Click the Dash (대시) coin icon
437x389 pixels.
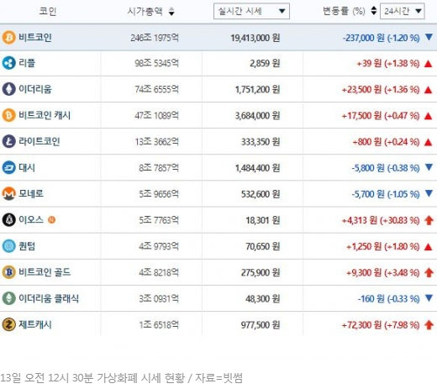pos(8,167)
